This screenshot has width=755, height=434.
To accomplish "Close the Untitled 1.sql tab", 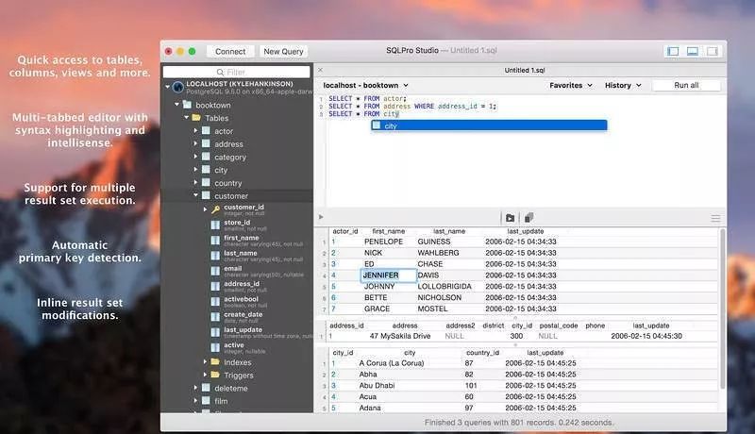I will [x=320, y=70].
